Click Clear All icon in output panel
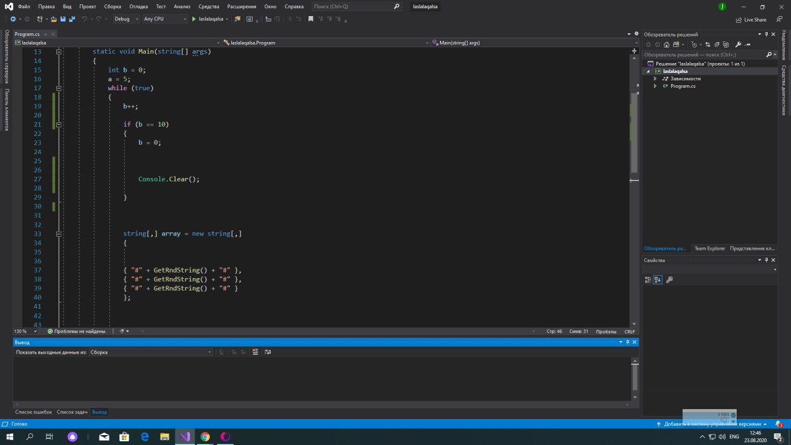Viewport: 791px width, 445px height. point(255,352)
